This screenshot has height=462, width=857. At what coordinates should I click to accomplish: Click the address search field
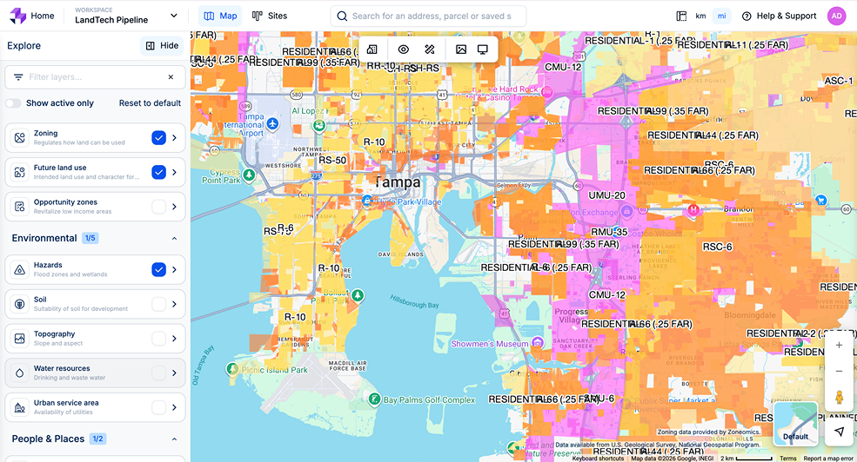[x=431, y=16]
